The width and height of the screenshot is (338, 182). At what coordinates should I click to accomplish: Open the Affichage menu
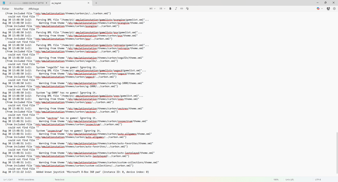34,9
